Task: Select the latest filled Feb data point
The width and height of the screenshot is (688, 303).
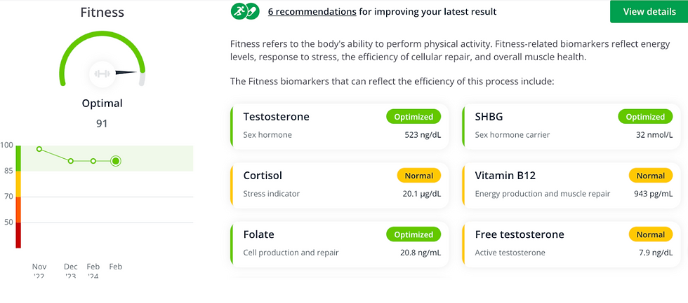Action: [115, 161]
